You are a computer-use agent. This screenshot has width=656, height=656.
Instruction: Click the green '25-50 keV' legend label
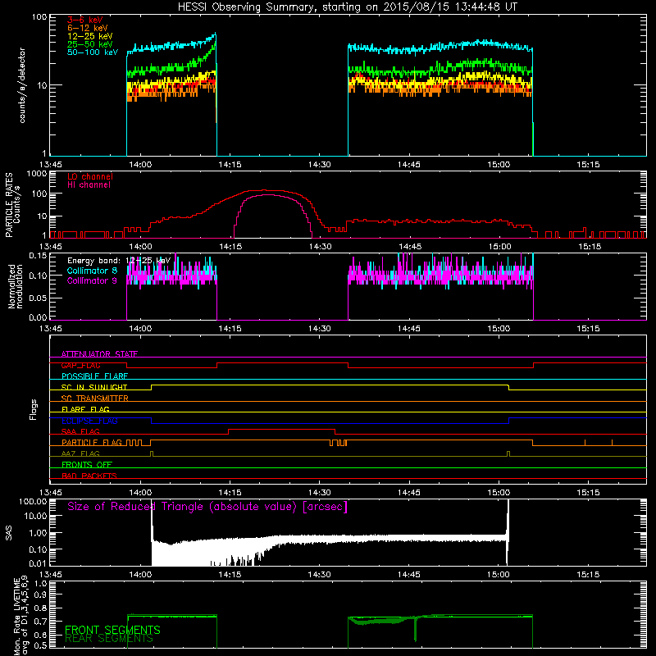90,44
